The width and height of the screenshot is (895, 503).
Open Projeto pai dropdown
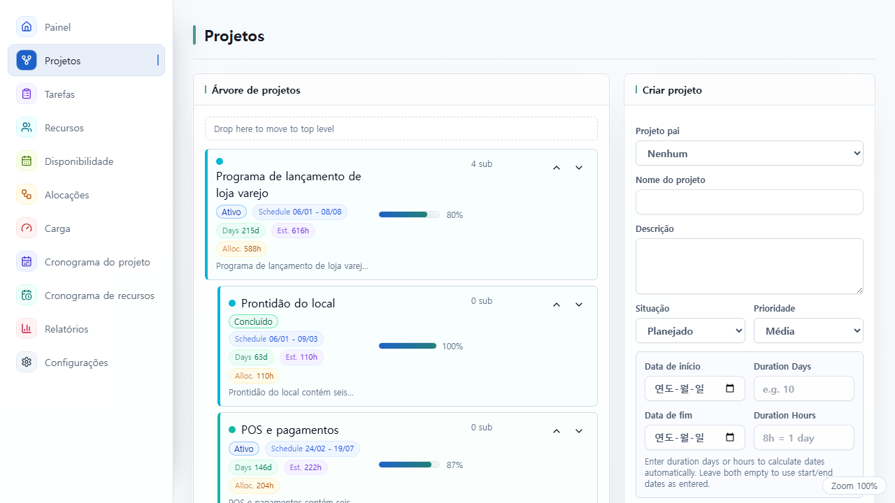pyautogui.click(x=750, y=153)
